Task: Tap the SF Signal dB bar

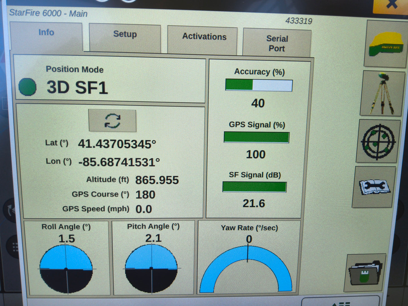Action: (254, 187)
